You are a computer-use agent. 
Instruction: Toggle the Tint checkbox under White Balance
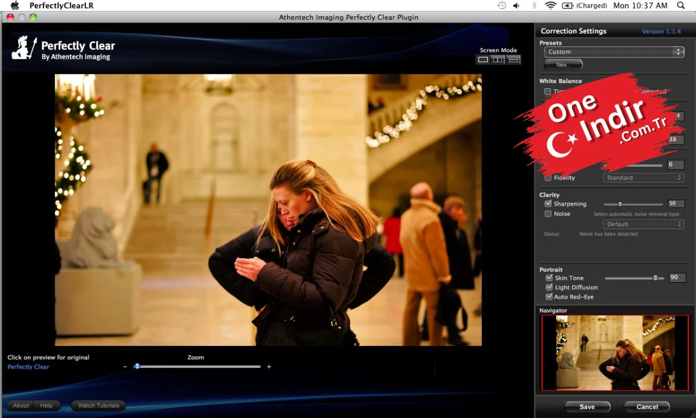click(548, 91)
